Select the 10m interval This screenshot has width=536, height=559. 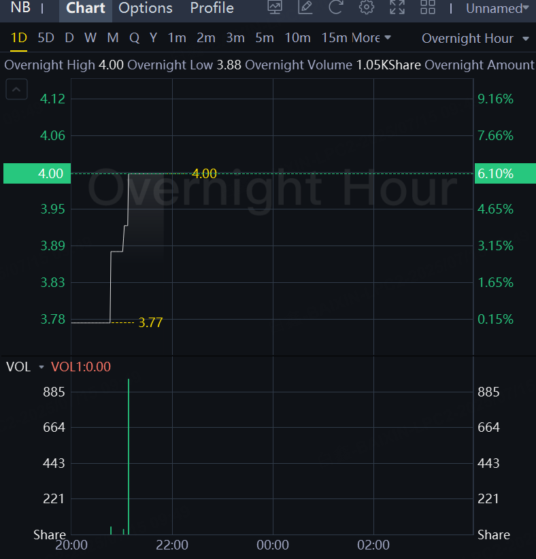click(x=297, y=38)
